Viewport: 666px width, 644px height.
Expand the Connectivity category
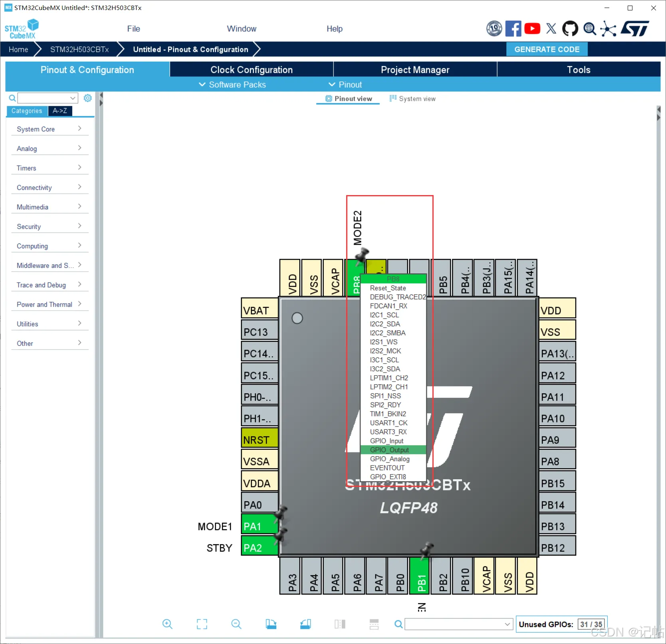tap(50, 187)
